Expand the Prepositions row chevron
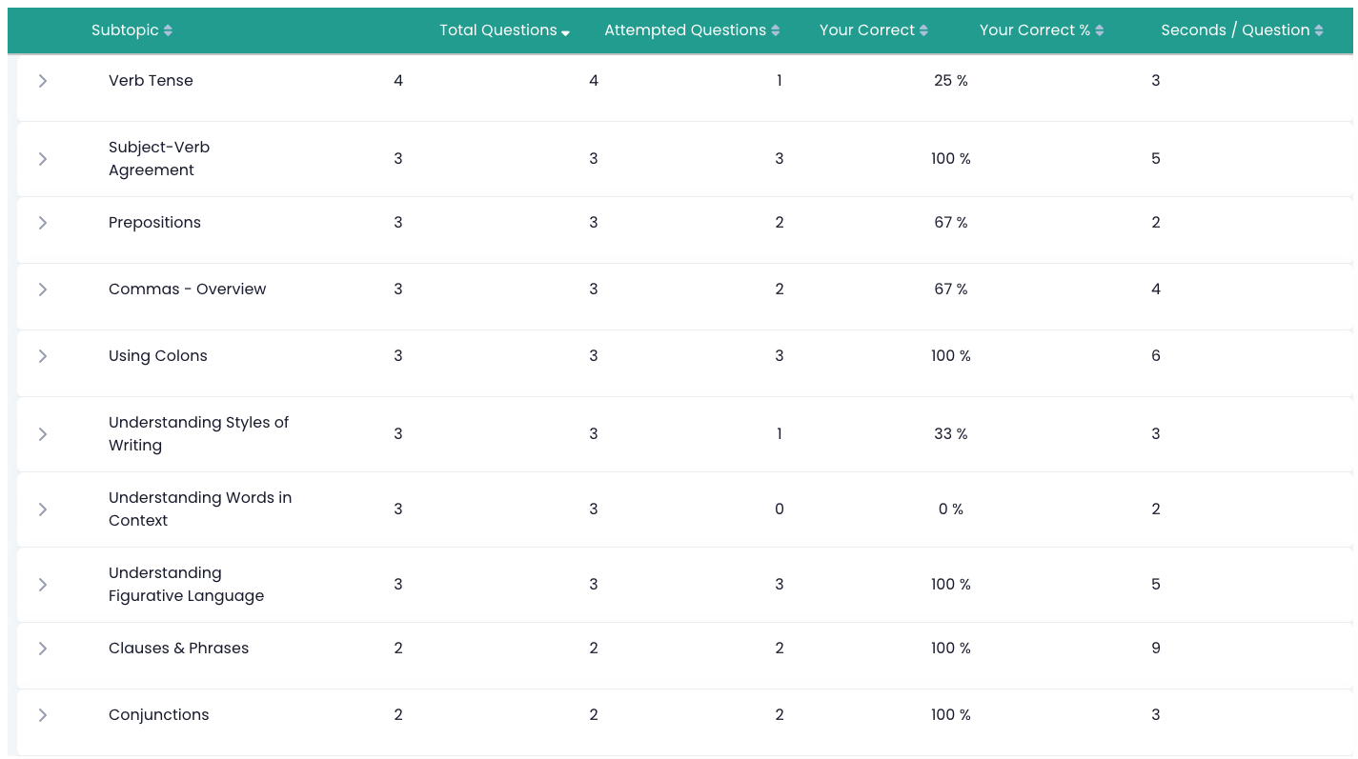 [43, 223]
